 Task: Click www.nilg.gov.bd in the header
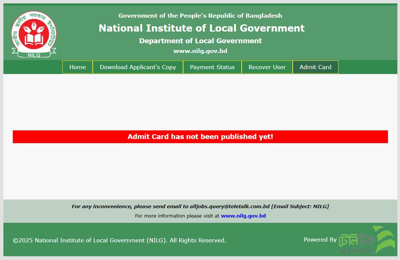point(200,51)
